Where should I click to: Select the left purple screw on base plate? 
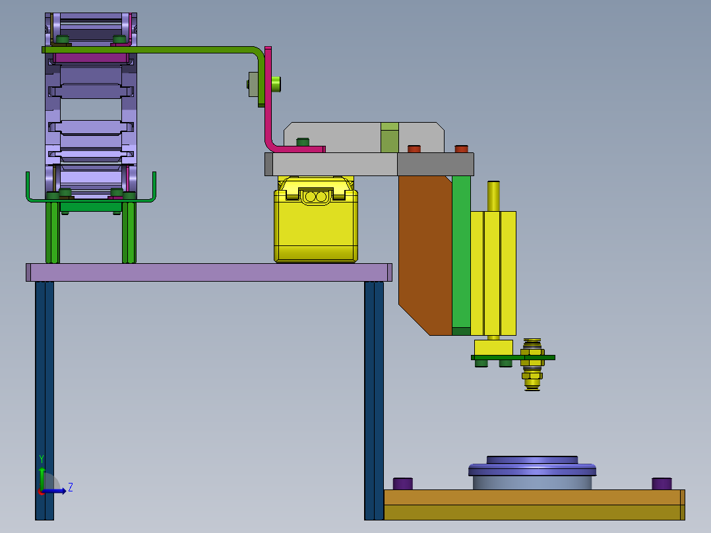click(x=402, y=484)
